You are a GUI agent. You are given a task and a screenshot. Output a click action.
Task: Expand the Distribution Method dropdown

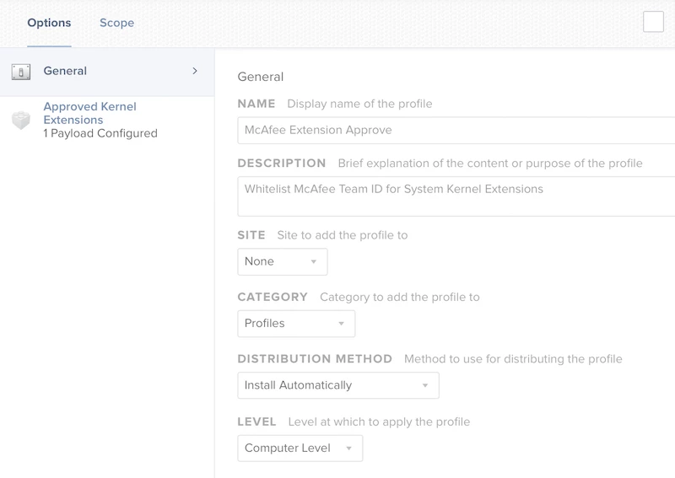click(x=337, y=385)
